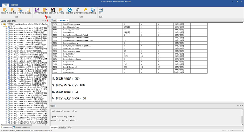Expand the dbo.Allowance table node
Image resolution: width=244 pixels, height=132 pixels.
coord(6,43)
